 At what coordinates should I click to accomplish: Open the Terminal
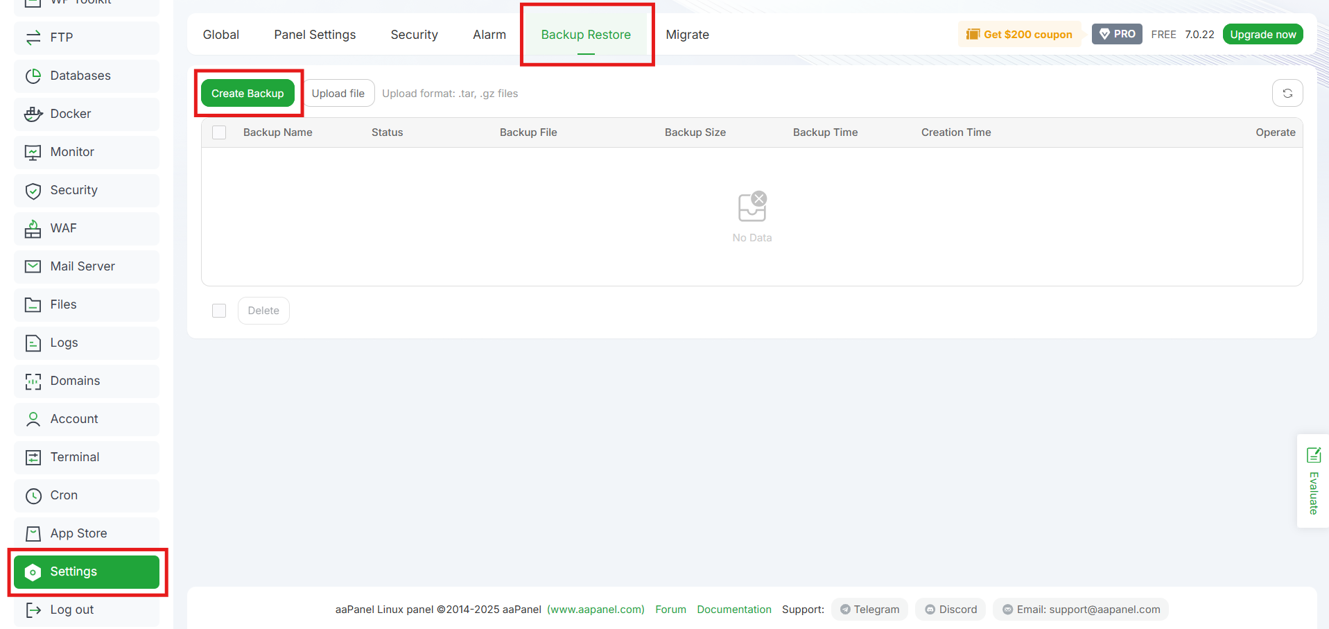74,457
